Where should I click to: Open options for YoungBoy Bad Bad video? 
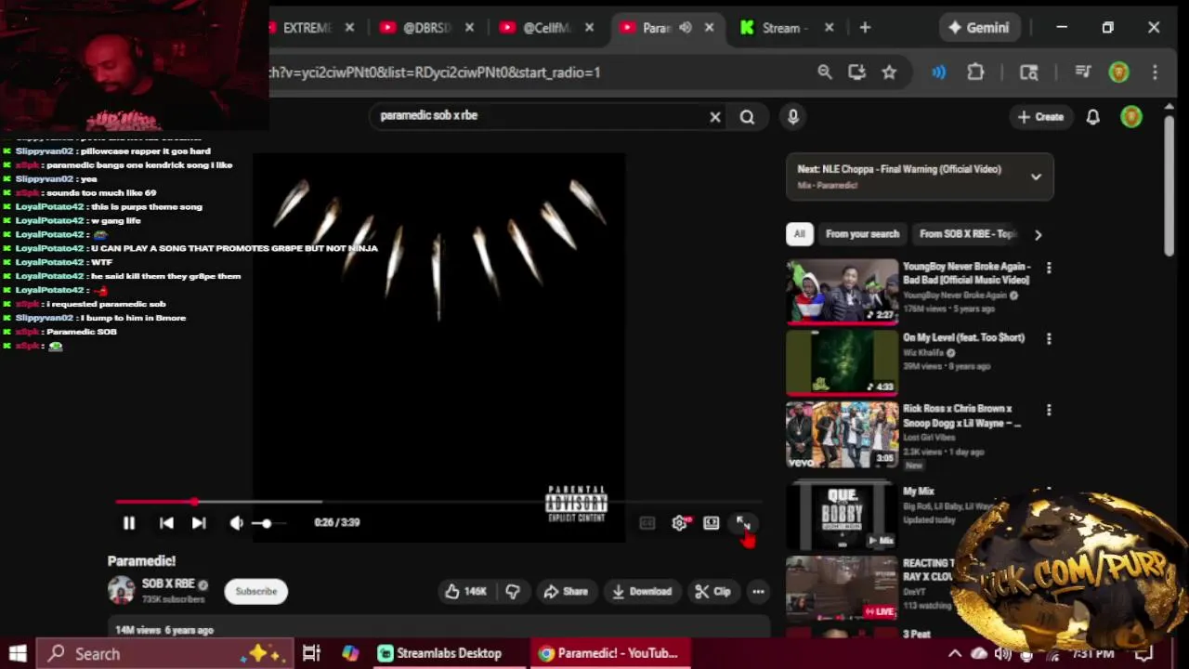[x=1049, y=268]
